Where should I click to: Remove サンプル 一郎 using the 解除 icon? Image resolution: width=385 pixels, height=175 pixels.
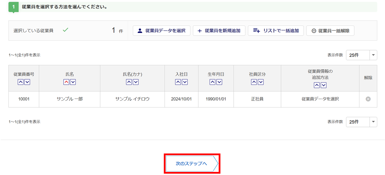(368, 99)
